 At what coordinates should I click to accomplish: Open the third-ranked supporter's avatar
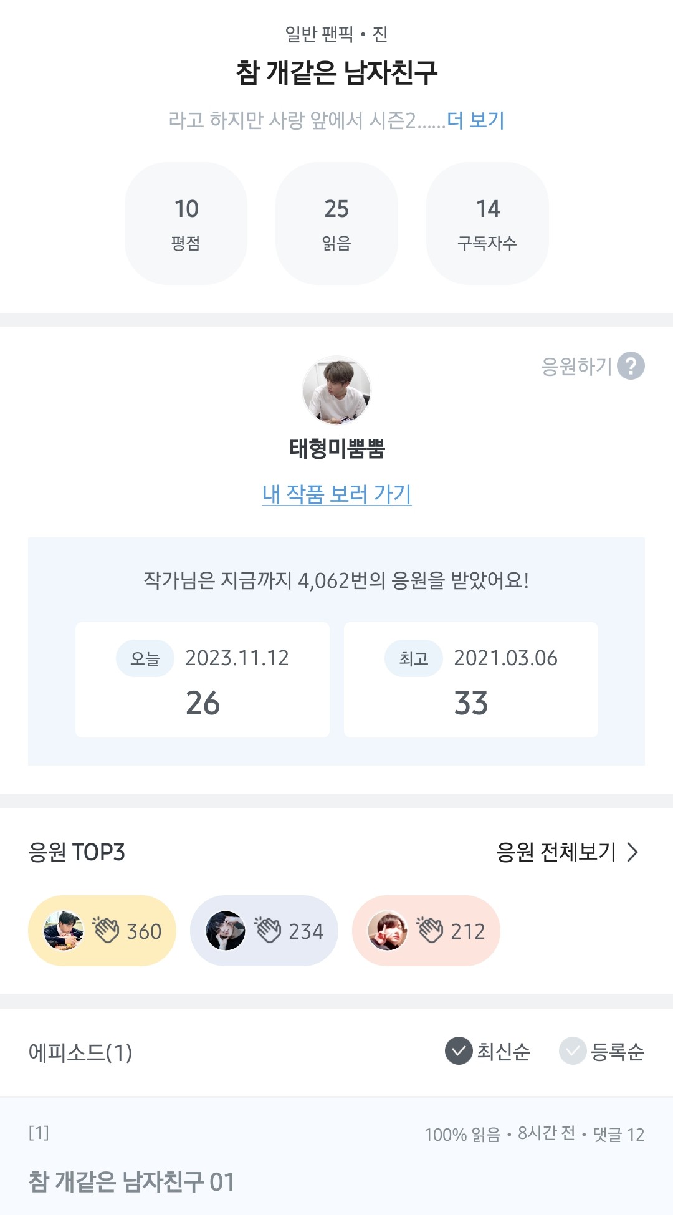coord(387,931)
